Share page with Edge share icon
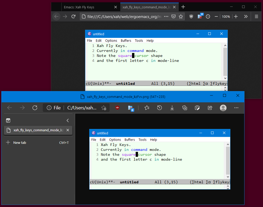 (x=210, y=108)
